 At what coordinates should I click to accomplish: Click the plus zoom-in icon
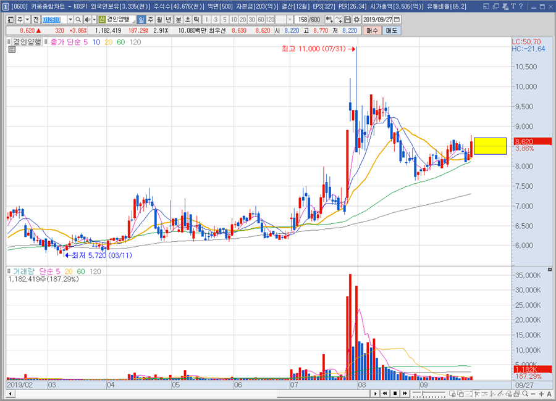(x=541, y=394)
